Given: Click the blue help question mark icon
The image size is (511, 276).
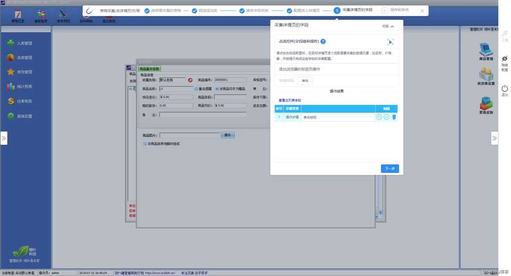Looking at the screenshot, I should 323,41.
